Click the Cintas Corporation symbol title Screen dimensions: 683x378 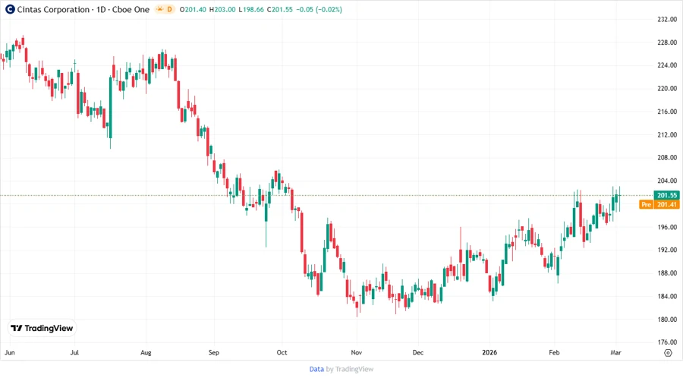point(83,9)
